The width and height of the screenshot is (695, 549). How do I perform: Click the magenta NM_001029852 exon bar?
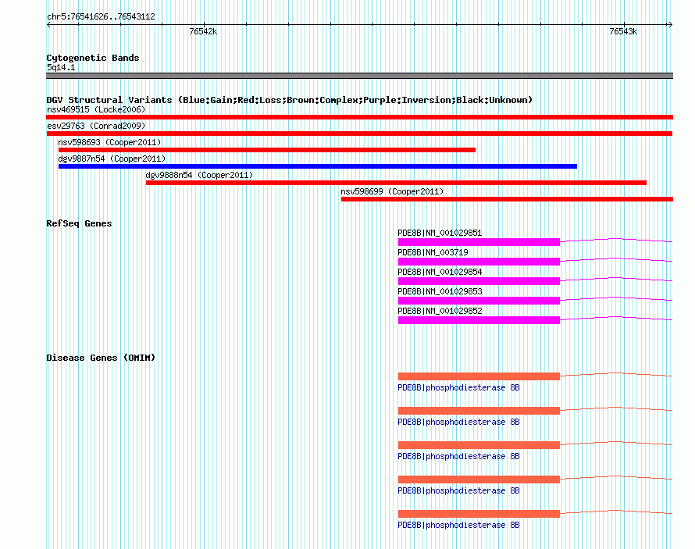click(479, 320)
